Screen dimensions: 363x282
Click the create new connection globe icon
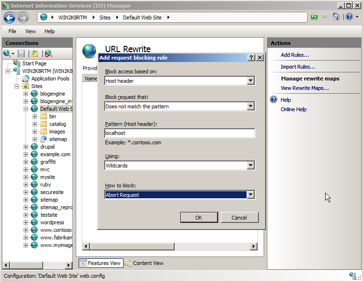click(x=7, y=53)
